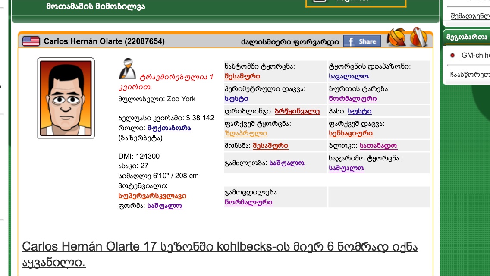Click the United States flag icon
Image resolution: width=490 pixels, height=276 pixels.
tap(31, 41)
